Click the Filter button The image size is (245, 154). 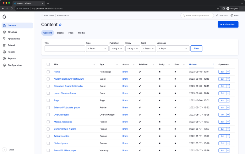pos(196,48)
